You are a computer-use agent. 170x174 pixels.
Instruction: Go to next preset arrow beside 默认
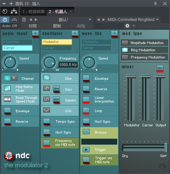click(36, 19)
